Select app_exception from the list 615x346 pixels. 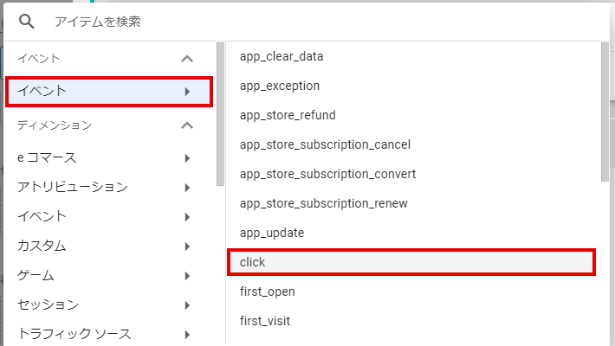[280, 86]
